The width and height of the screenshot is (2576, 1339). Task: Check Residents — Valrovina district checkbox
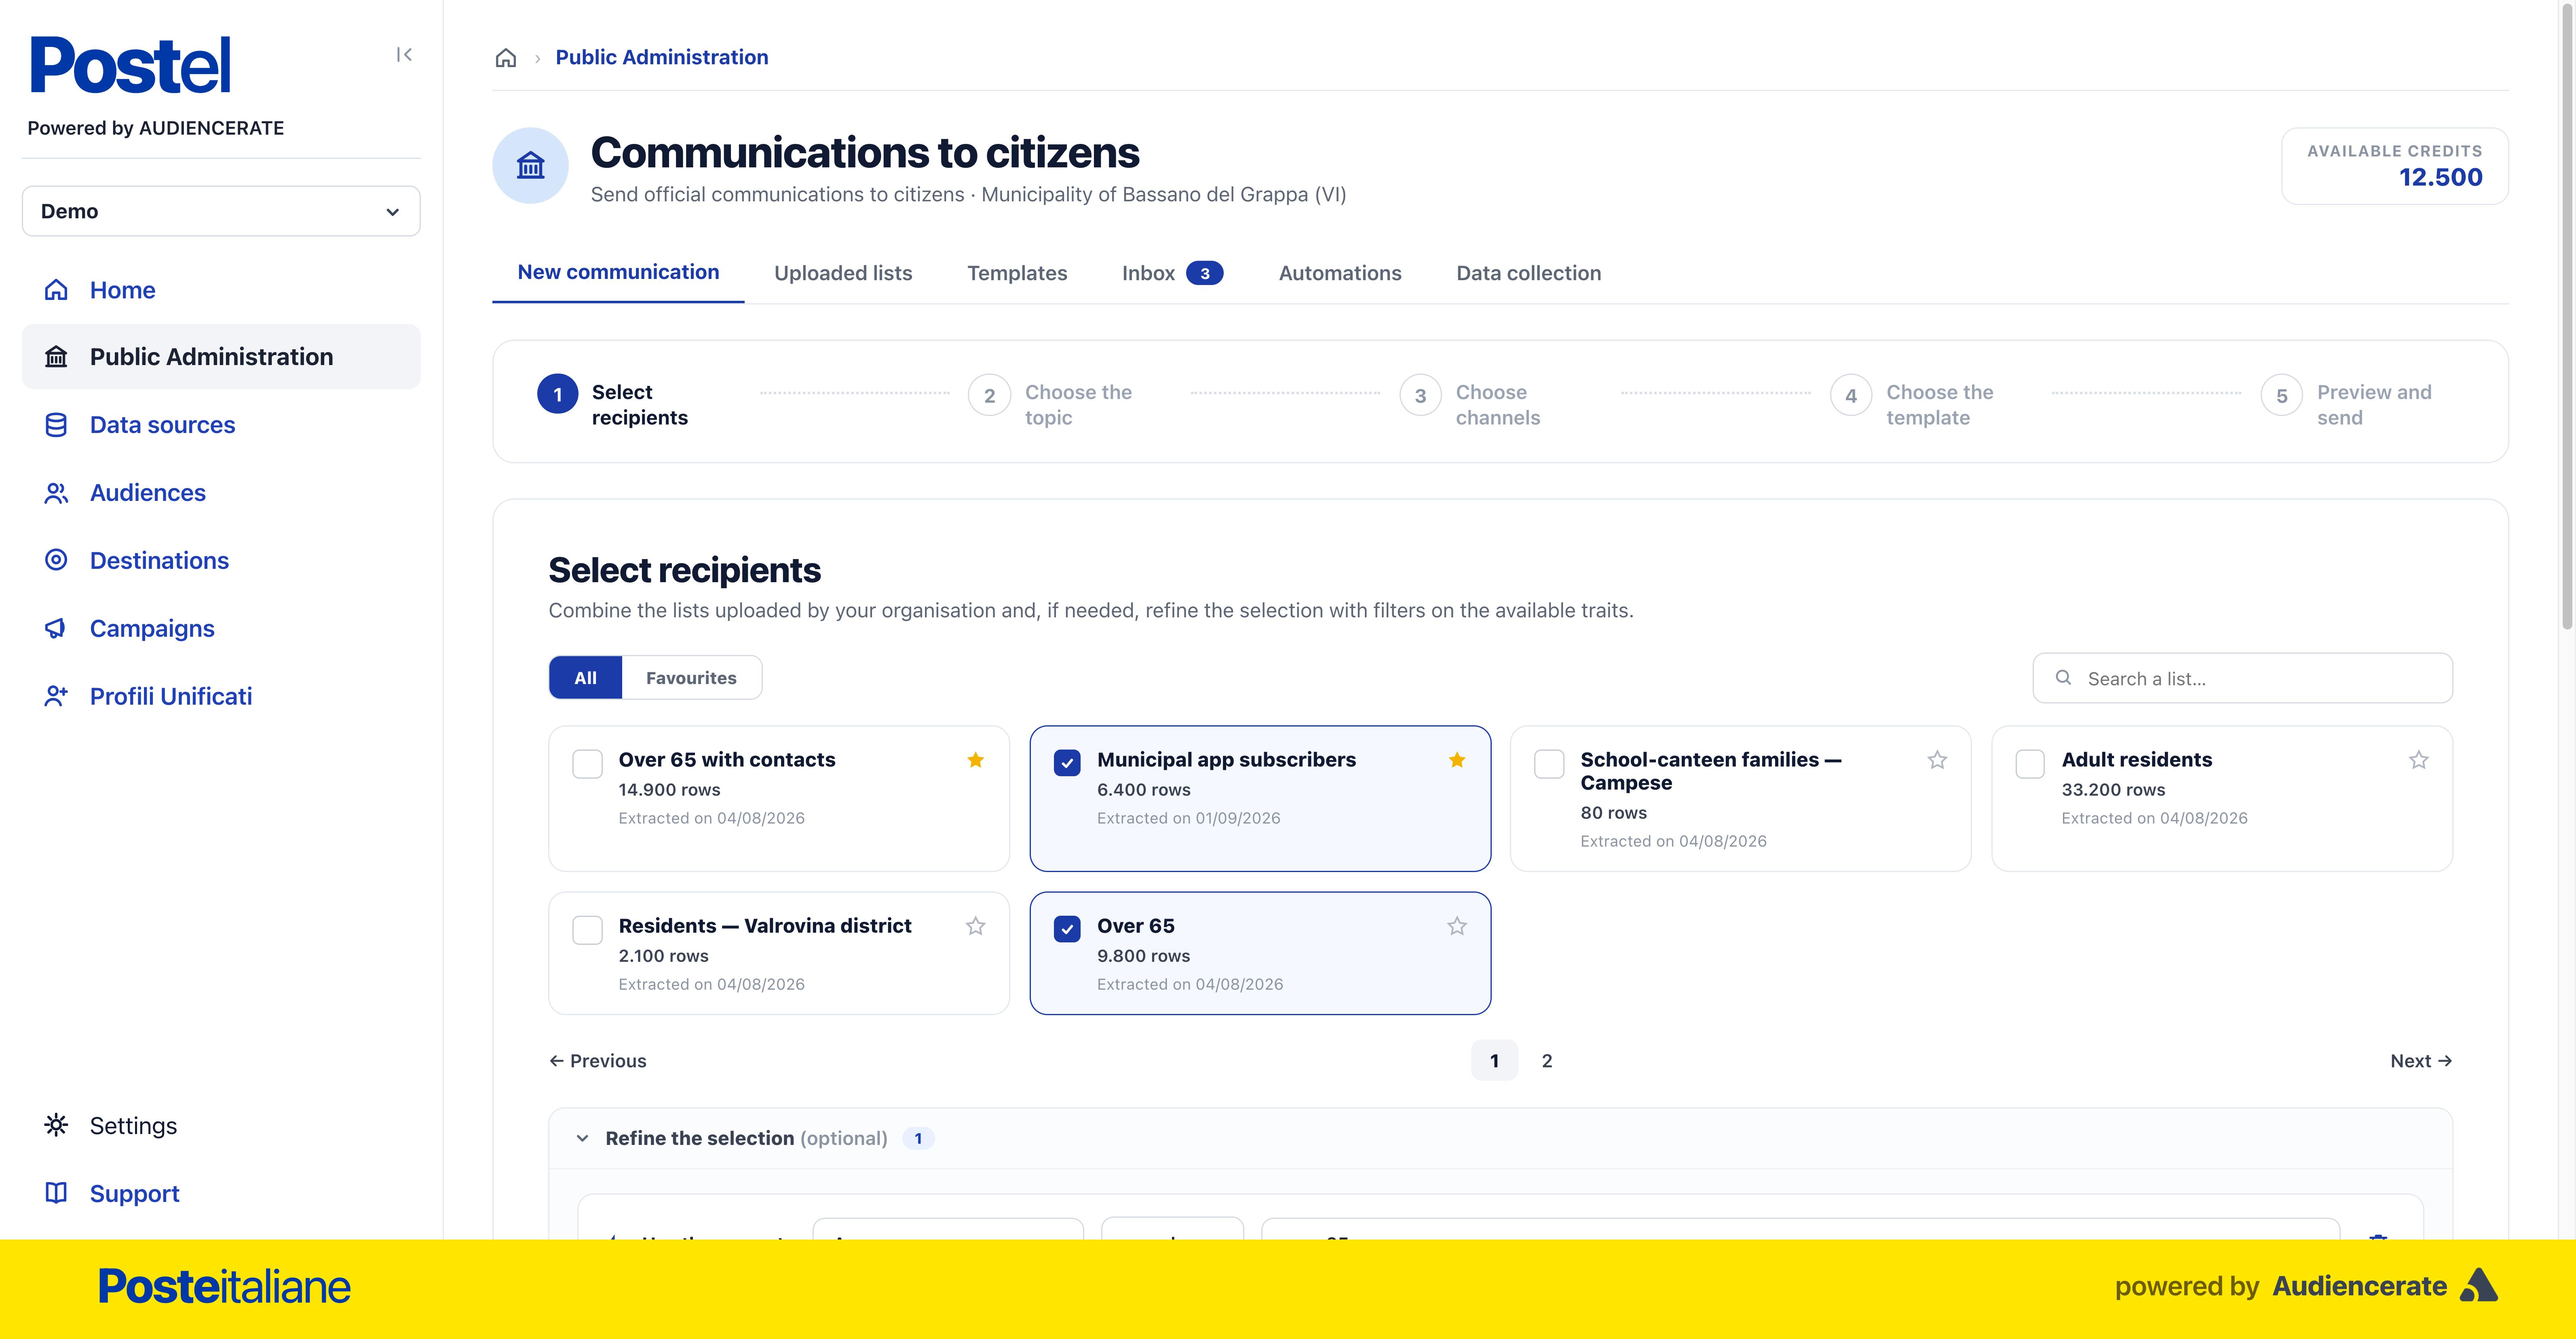[587, 930]
